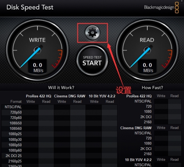Viewport: 184px width, 167px height.
Task: Select 2K DCI under How Fast ProRes 422 HQ
Action: coord(146,117)
